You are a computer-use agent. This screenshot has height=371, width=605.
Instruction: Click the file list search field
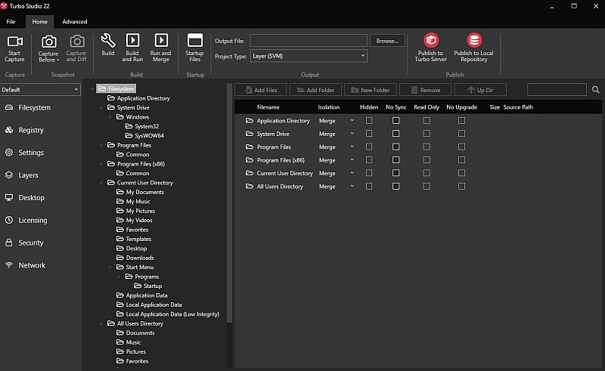(557, 90)
